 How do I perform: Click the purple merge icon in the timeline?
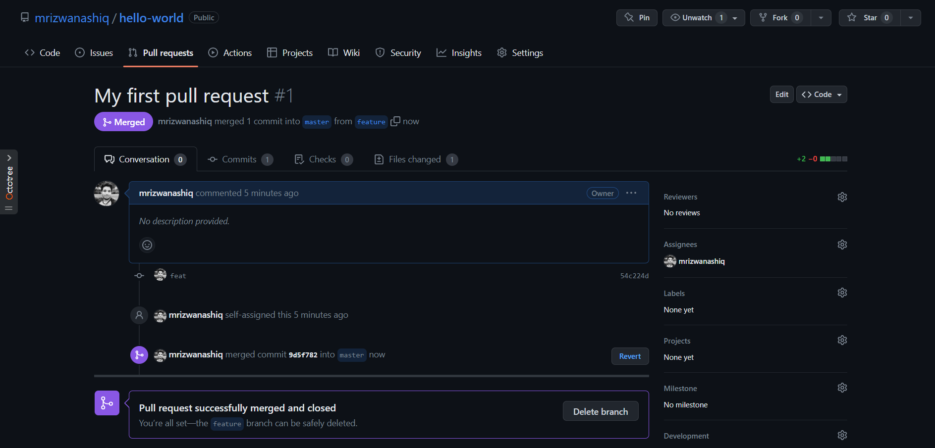pyautogui.click(x=139, y=355)
